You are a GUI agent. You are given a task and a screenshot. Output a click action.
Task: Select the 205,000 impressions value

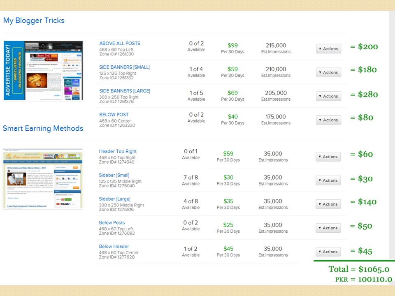[x=276, y=93]
